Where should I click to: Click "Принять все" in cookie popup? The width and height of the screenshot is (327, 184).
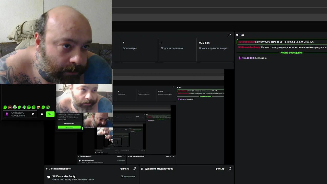[x=69, y=127]
